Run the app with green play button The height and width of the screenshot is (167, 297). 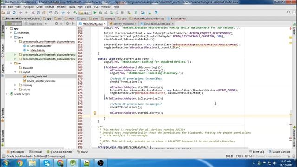tap(95, 13)
